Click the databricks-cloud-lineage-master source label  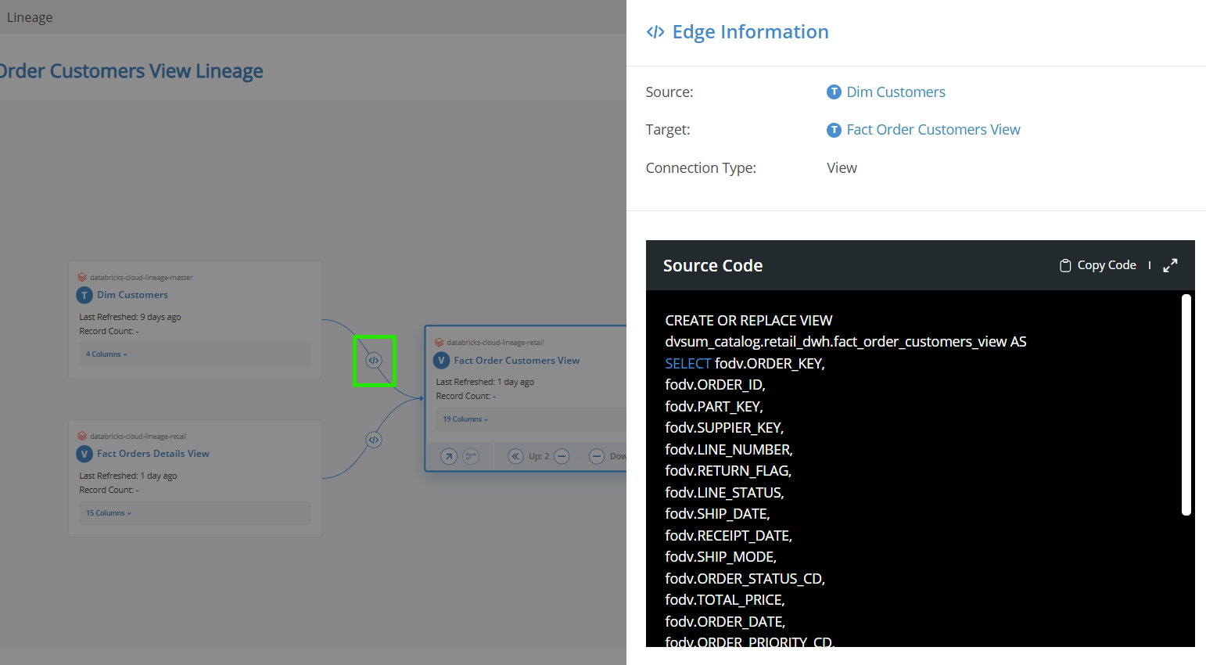(142, 278)
